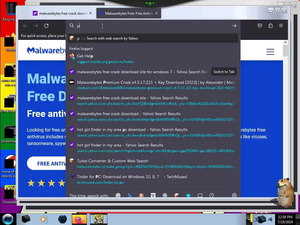Search in open tabs with the tab icon

pyautogui.click(x=200, y=195)
